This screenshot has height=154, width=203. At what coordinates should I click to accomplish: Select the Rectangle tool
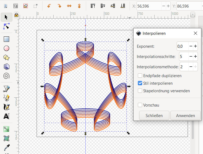pyautogui.click(x=6, y=39)
